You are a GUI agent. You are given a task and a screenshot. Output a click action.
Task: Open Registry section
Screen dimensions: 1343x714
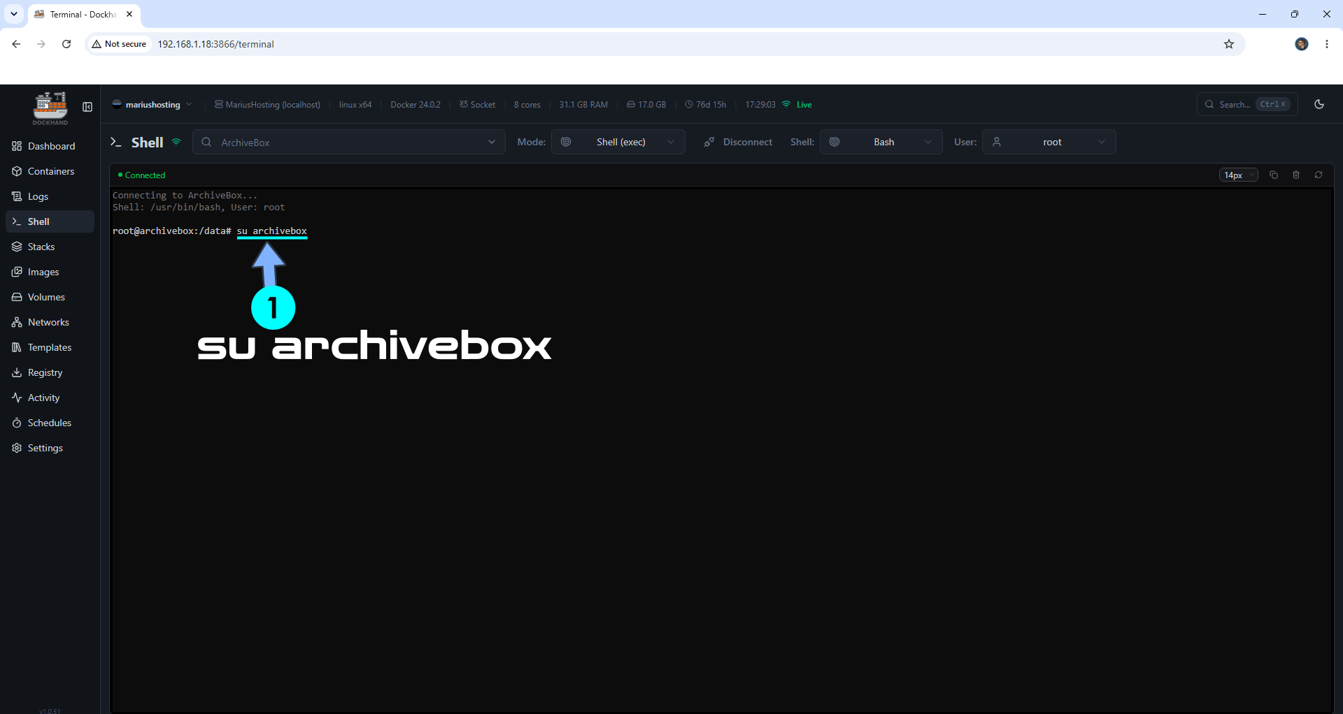(x=50, y=372)
